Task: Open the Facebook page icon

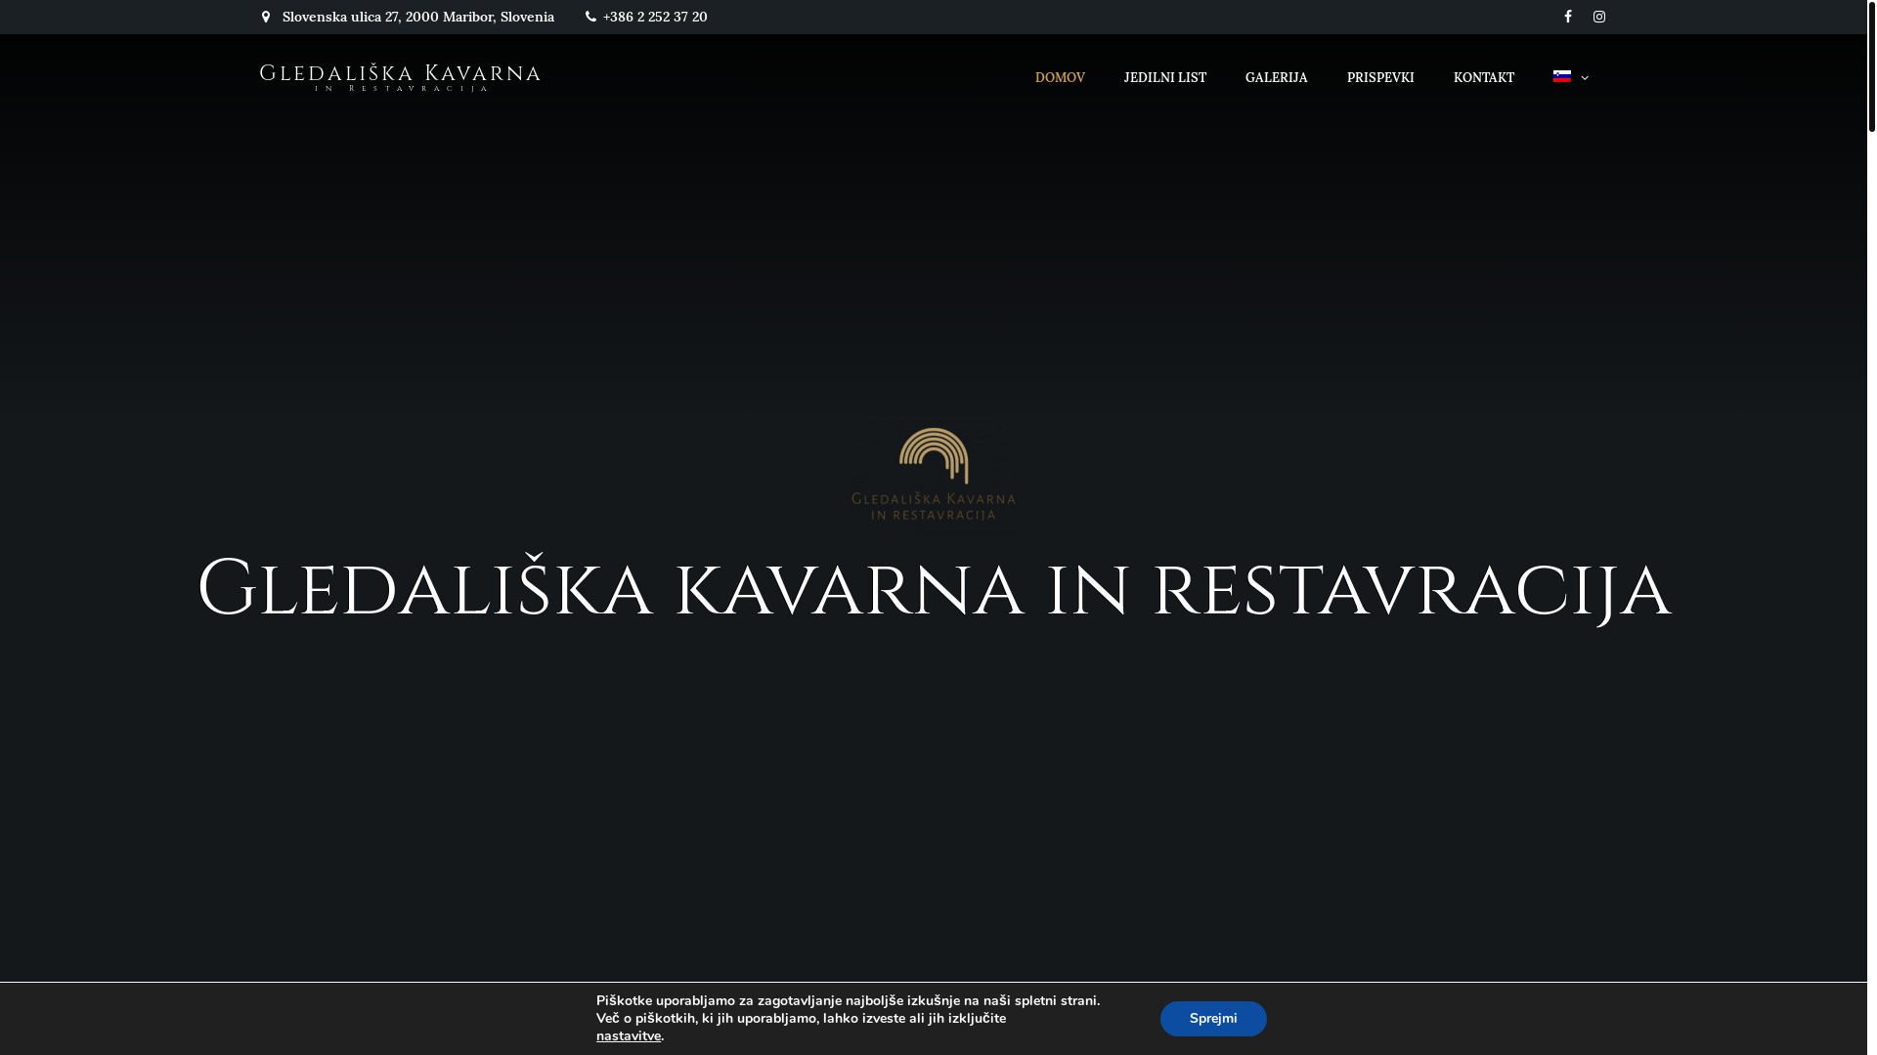Action: pyautogui.click(x=1568, y=17)
